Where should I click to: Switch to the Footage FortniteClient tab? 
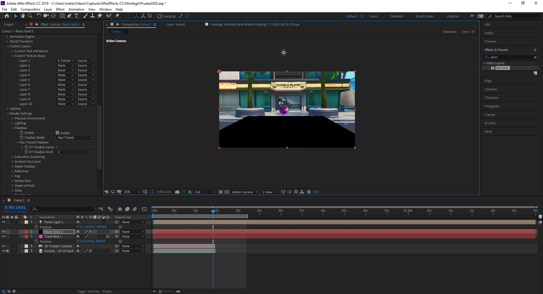coord(255,24)
